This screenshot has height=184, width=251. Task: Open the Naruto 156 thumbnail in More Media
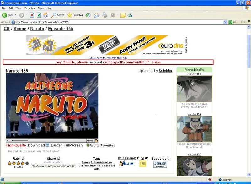tap(194, 129)
